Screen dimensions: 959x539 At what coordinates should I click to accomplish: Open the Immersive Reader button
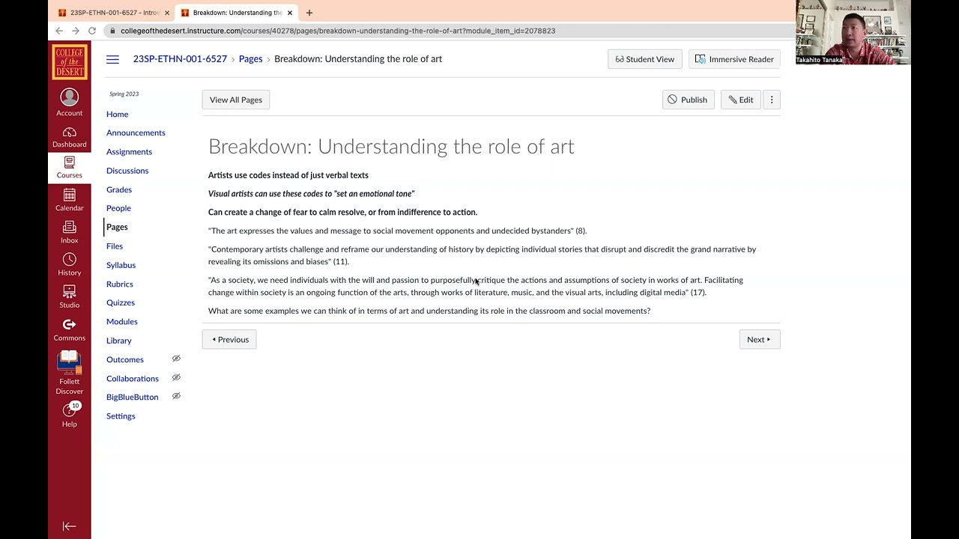[734, 59]
